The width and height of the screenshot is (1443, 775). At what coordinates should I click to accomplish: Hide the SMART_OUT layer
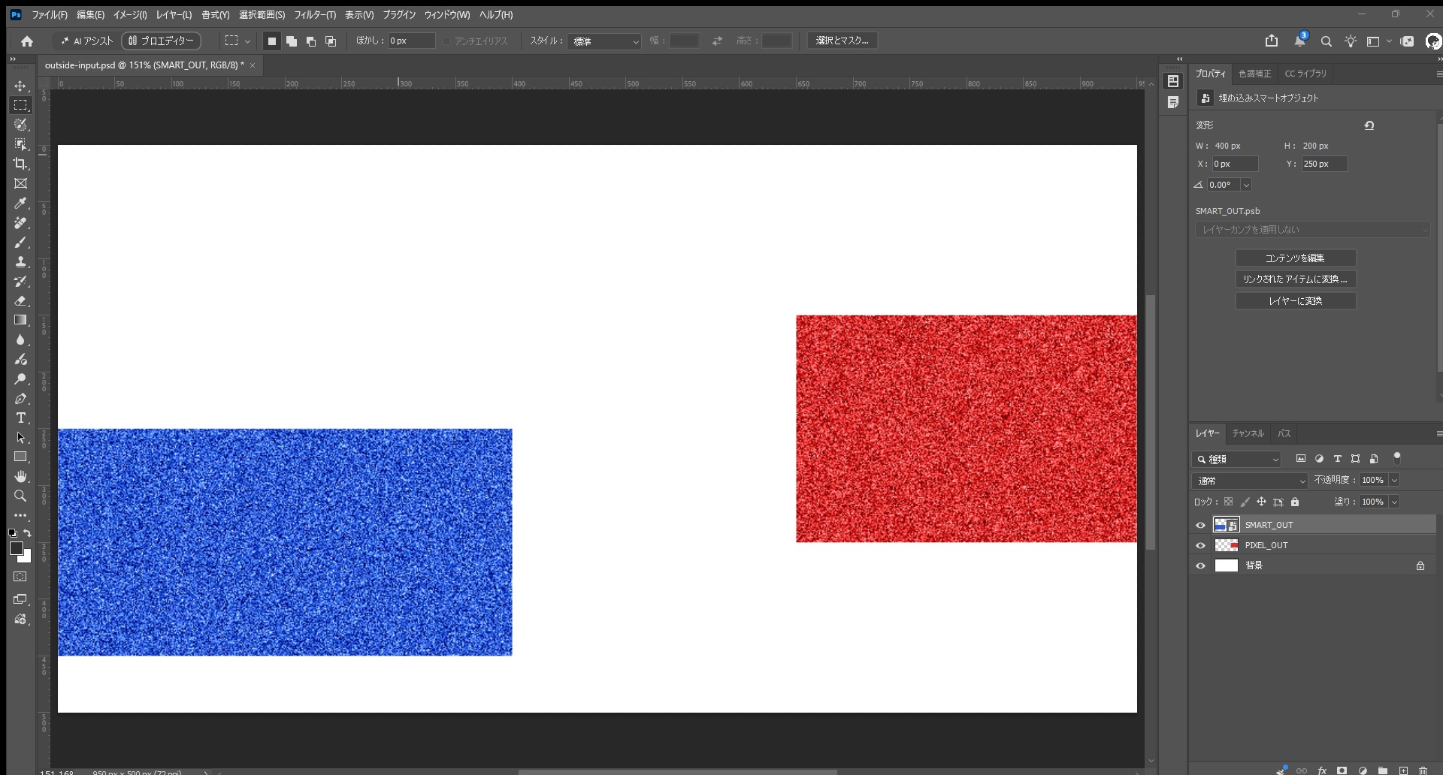click(x=1200, y=525)
